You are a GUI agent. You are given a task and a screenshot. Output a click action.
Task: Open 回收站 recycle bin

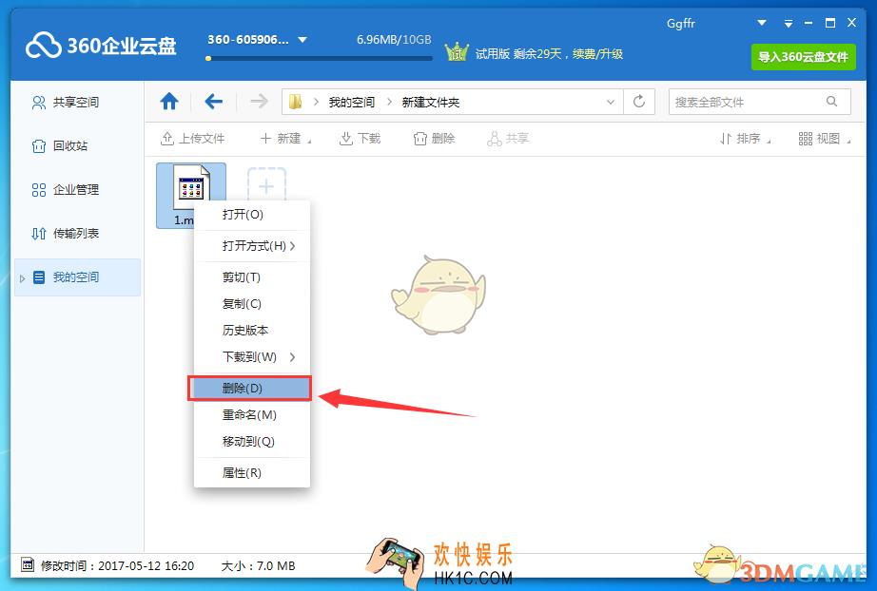(x=60, y=145)
